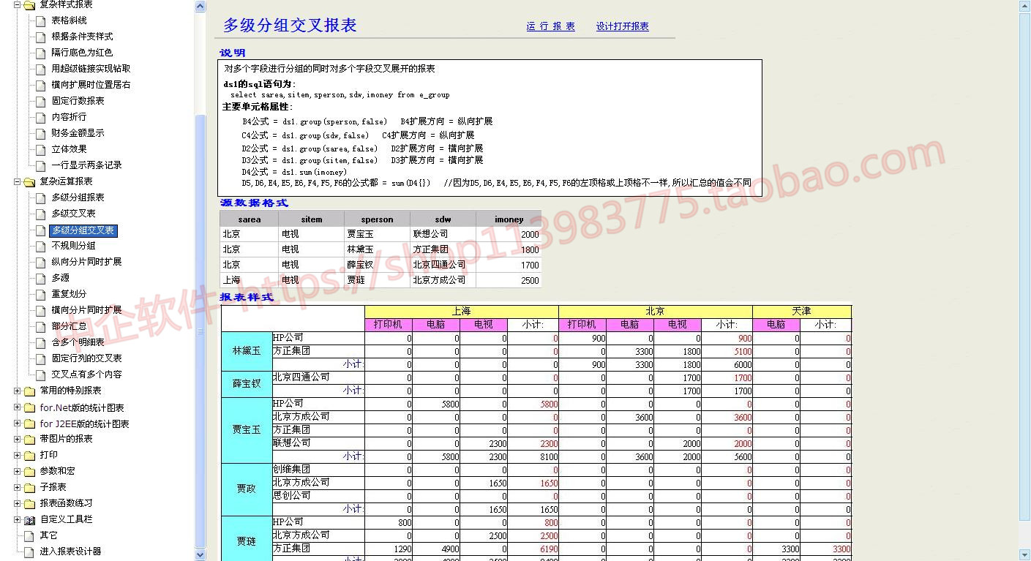Click the folder icon of 带图片的报表

point(29,440)
